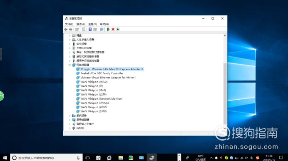
Task: Click the taskbar search input box
Action: (46, 158)
